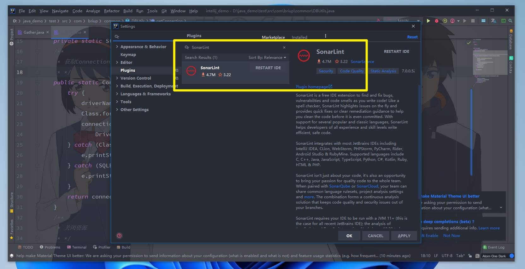Switch to the Marketplace tab

coord(273,37)
